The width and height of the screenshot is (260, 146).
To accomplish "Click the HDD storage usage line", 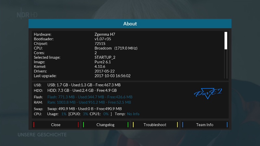I will [x=82, y=91].
